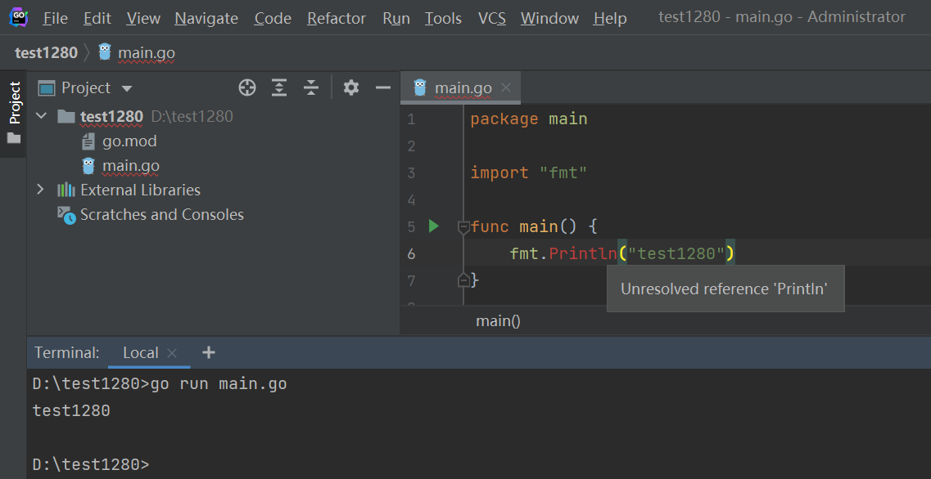Select Scratches and Consoles in the tree

pos(162,215)
